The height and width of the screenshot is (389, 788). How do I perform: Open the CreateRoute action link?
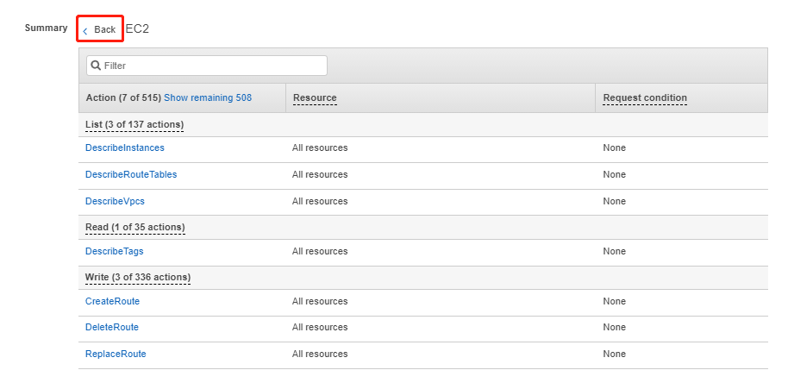pyautogui.click(x=112, y=302)
